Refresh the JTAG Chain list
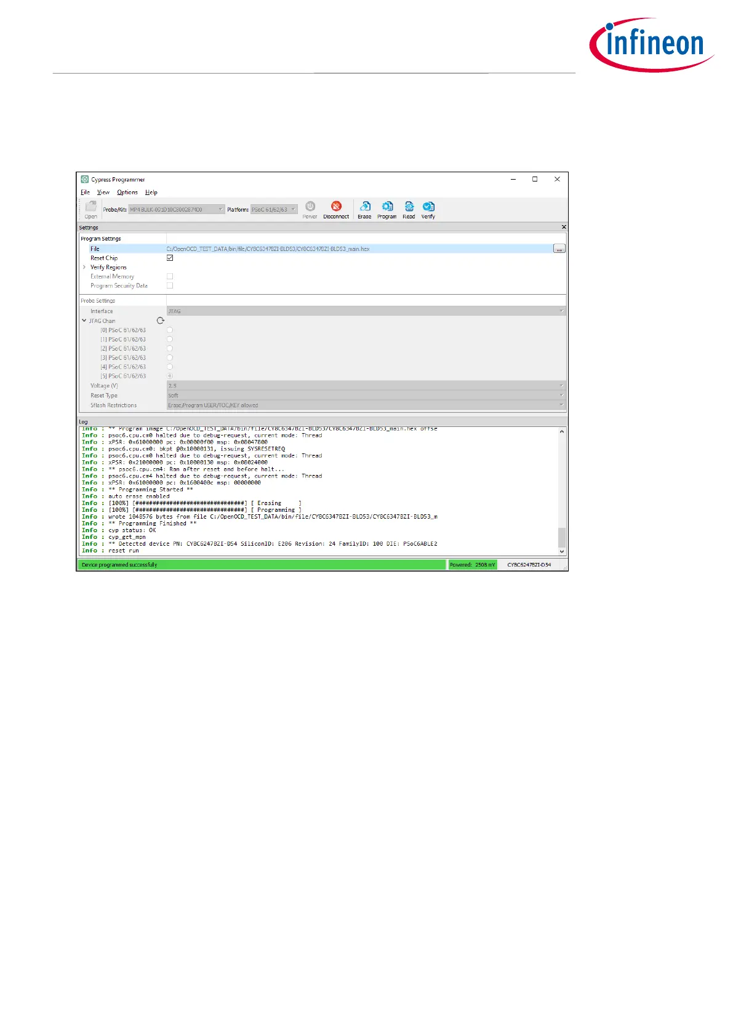 (161, 321)
